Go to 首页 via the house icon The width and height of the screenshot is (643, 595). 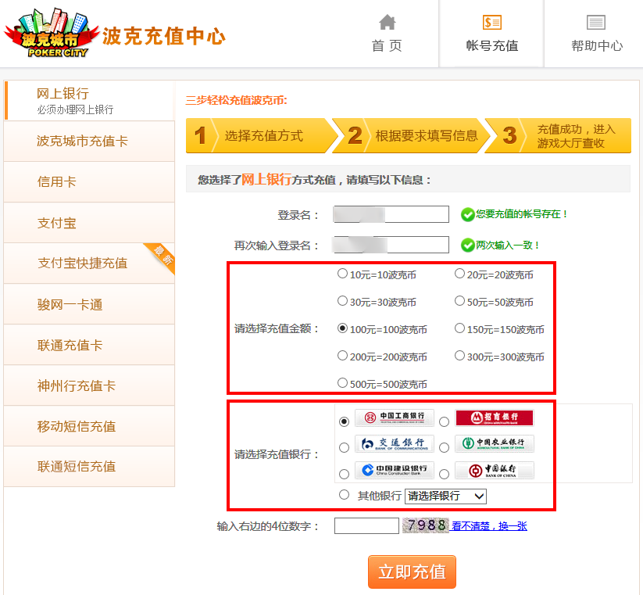pos(387,22)
